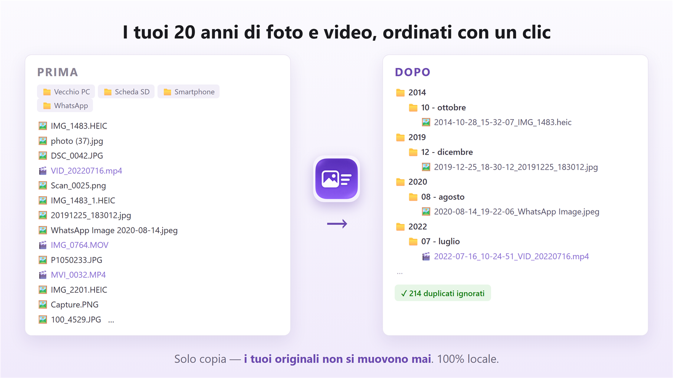Select 20191225_183012.jpg in the PRIMA list

pos(91,215)
